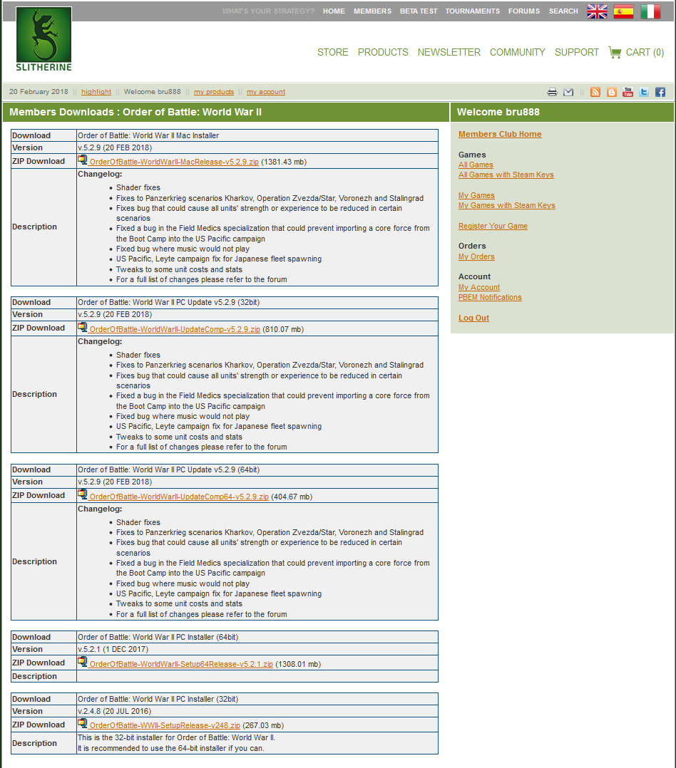
Task: Click "Order of Battle: World War II Mac Installer" cell
Action: (x=257, y=135)
